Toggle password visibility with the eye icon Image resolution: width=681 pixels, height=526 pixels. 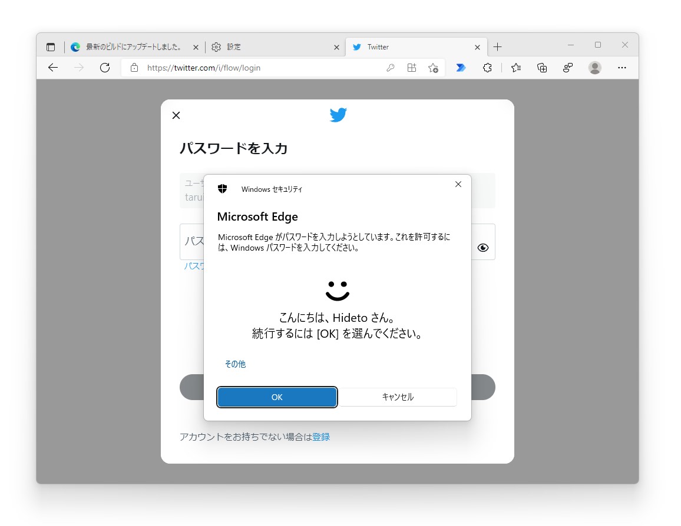[483, 247]
